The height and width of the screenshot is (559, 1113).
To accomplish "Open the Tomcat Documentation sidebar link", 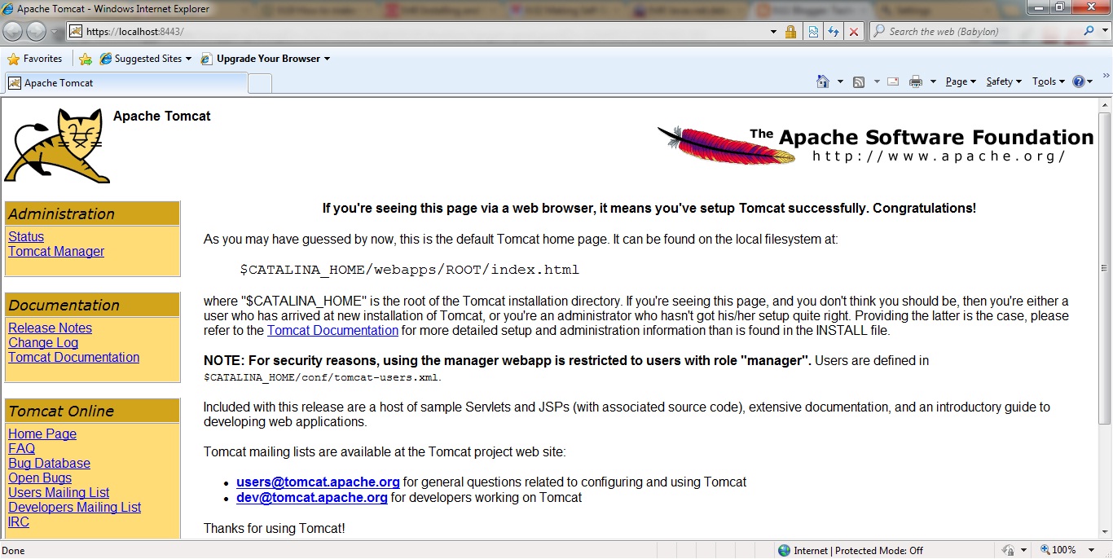I will [73, 357].
